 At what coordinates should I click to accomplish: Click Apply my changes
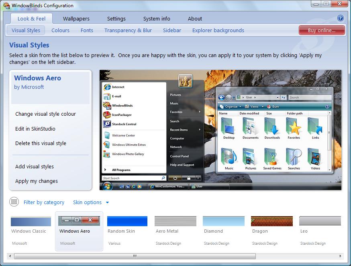click(37, 181)
